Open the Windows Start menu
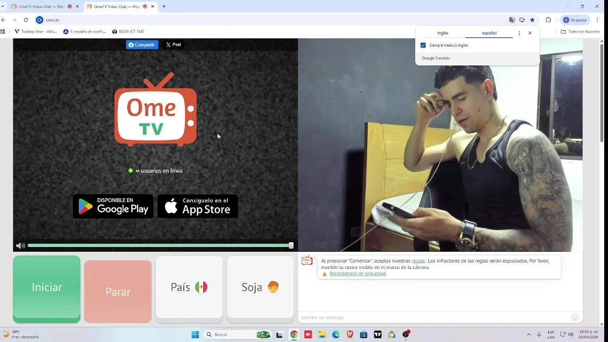Image resolution: width=608 pixels, height=342 pixels. [x=195, y=334]
